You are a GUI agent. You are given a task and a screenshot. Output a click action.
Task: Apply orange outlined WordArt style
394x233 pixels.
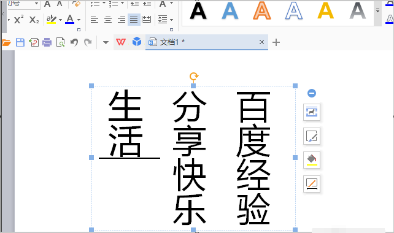(262, 11)
